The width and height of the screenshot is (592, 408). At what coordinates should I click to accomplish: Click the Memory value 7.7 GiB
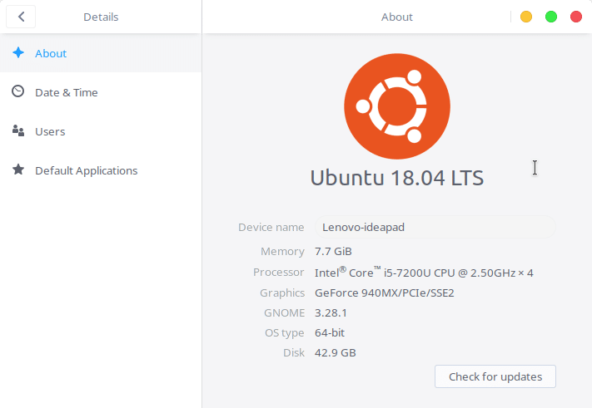[x=333, y=251]
